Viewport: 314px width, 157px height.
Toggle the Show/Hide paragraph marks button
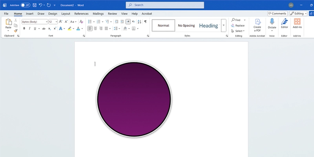pos(145,22)
